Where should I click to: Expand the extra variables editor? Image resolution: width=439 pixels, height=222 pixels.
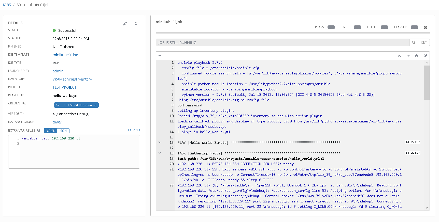(x=134, y=130)
